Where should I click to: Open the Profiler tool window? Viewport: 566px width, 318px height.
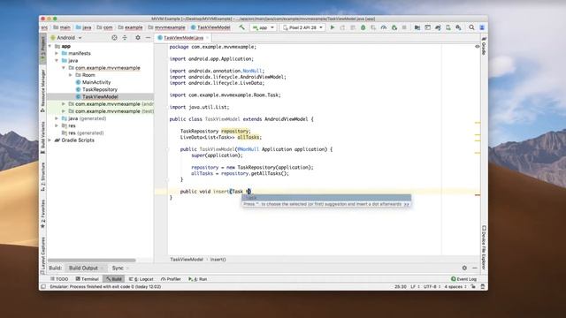click(x=171, y=279)
